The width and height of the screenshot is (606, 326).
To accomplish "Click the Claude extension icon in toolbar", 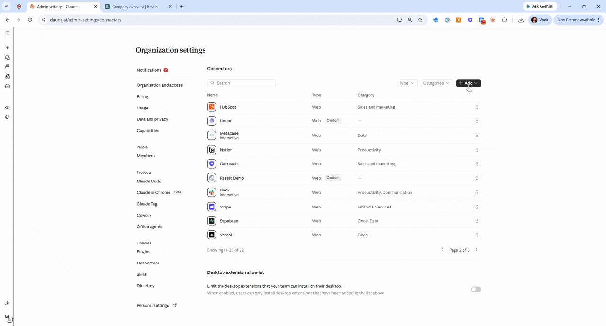I will (493, 20).
